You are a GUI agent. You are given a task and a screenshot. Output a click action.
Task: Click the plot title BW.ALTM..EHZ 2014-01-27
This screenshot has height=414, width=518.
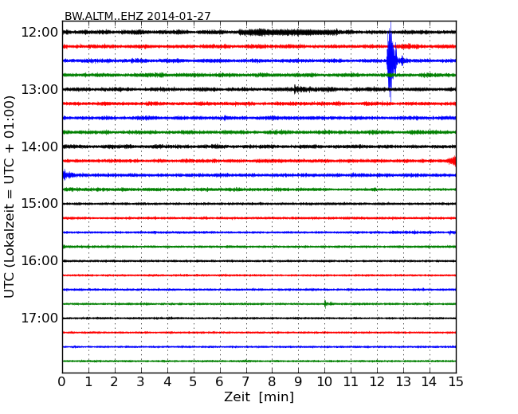point(137,16)
